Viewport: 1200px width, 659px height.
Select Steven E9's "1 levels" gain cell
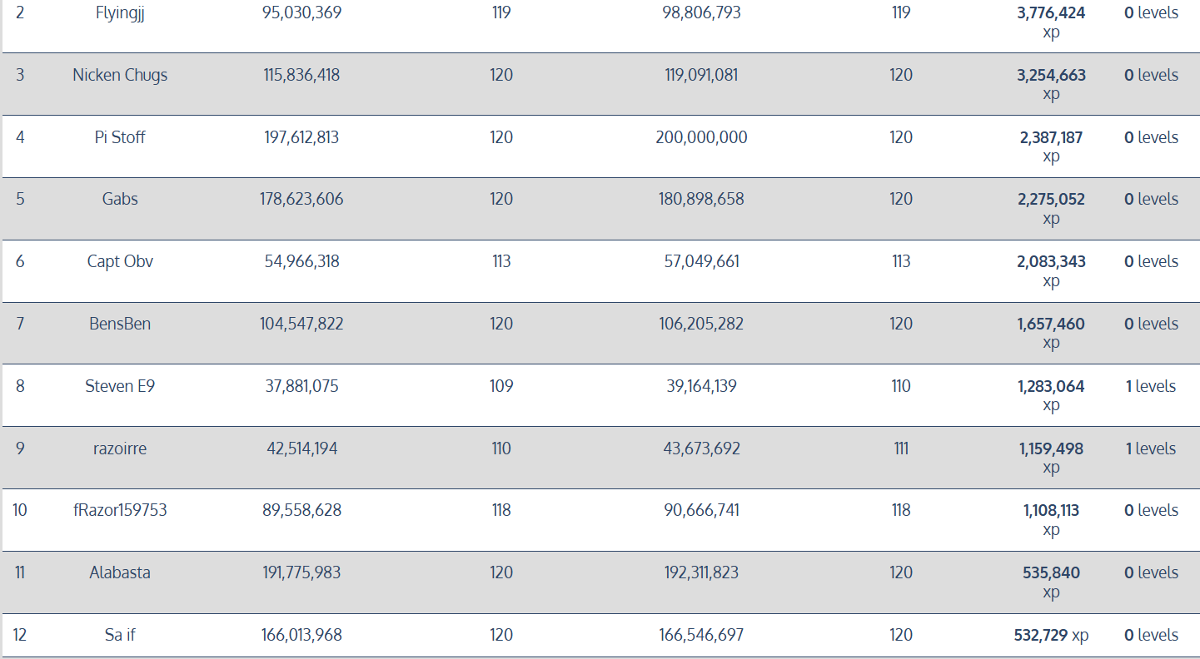pyautogui.click(x=1151, y=386)
